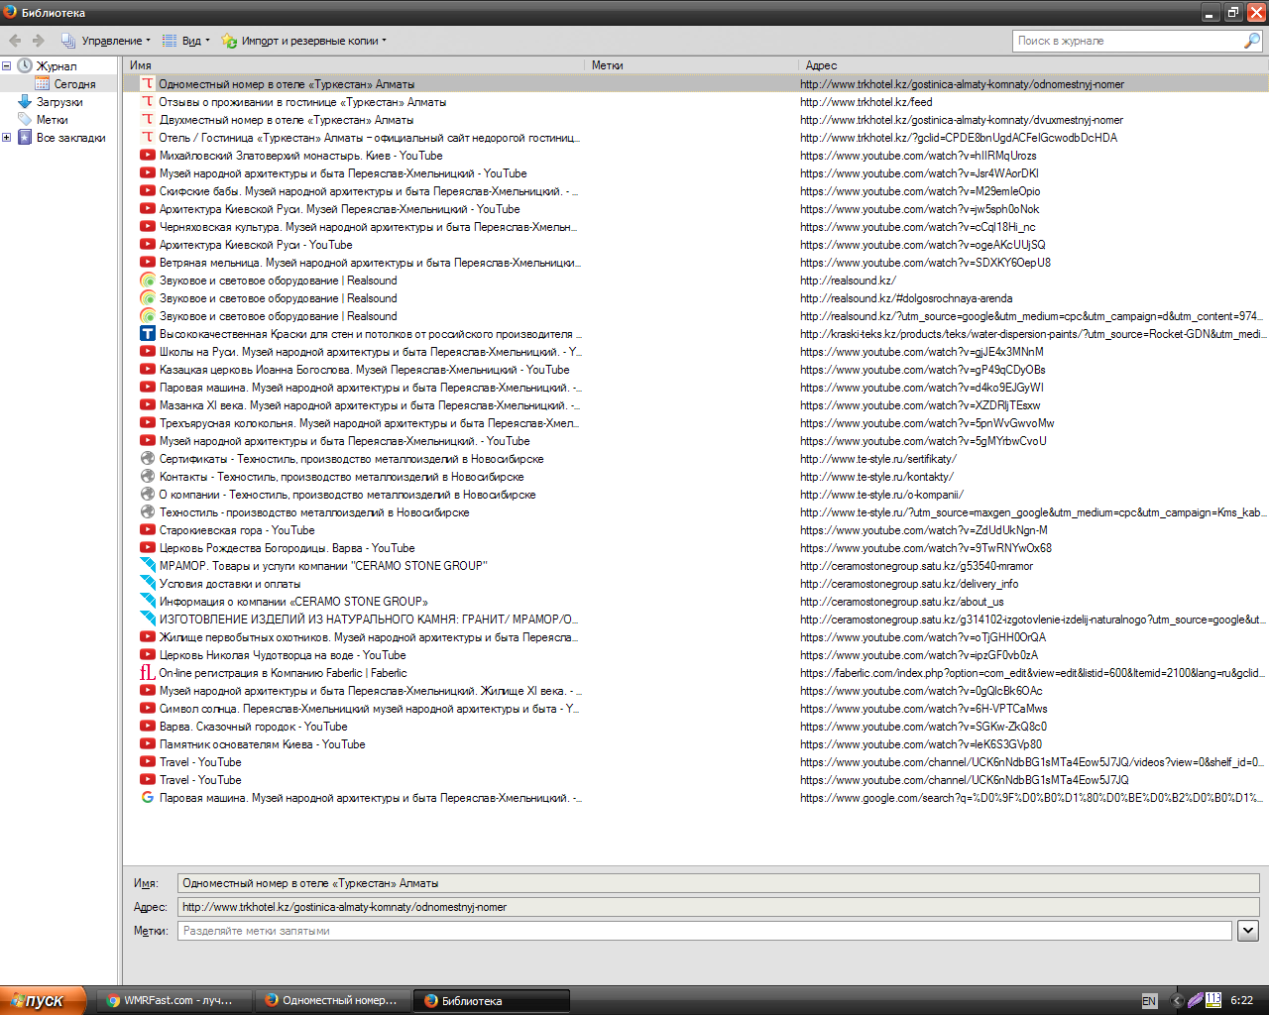This screenshot has width=1269, height=1015.
Task: Select Школы на Руси history entry
Action: click(x=695, y=352)
